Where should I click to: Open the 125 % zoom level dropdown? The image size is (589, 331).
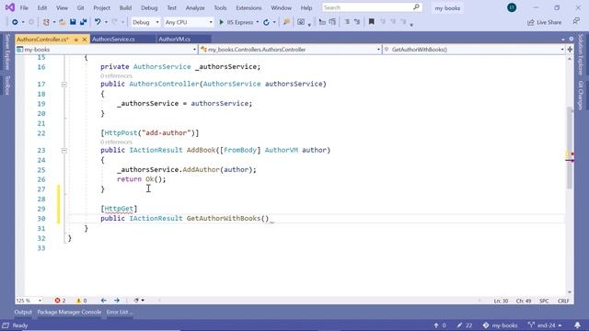pyautogui.click(x=29, y=301)
